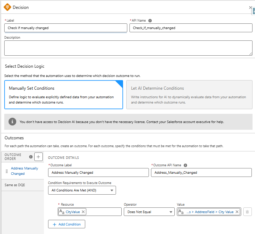Viewport: 255px width, 234px height.
Task: Click the AddressField > City Value pill
Action: click(x=209, y=212)
